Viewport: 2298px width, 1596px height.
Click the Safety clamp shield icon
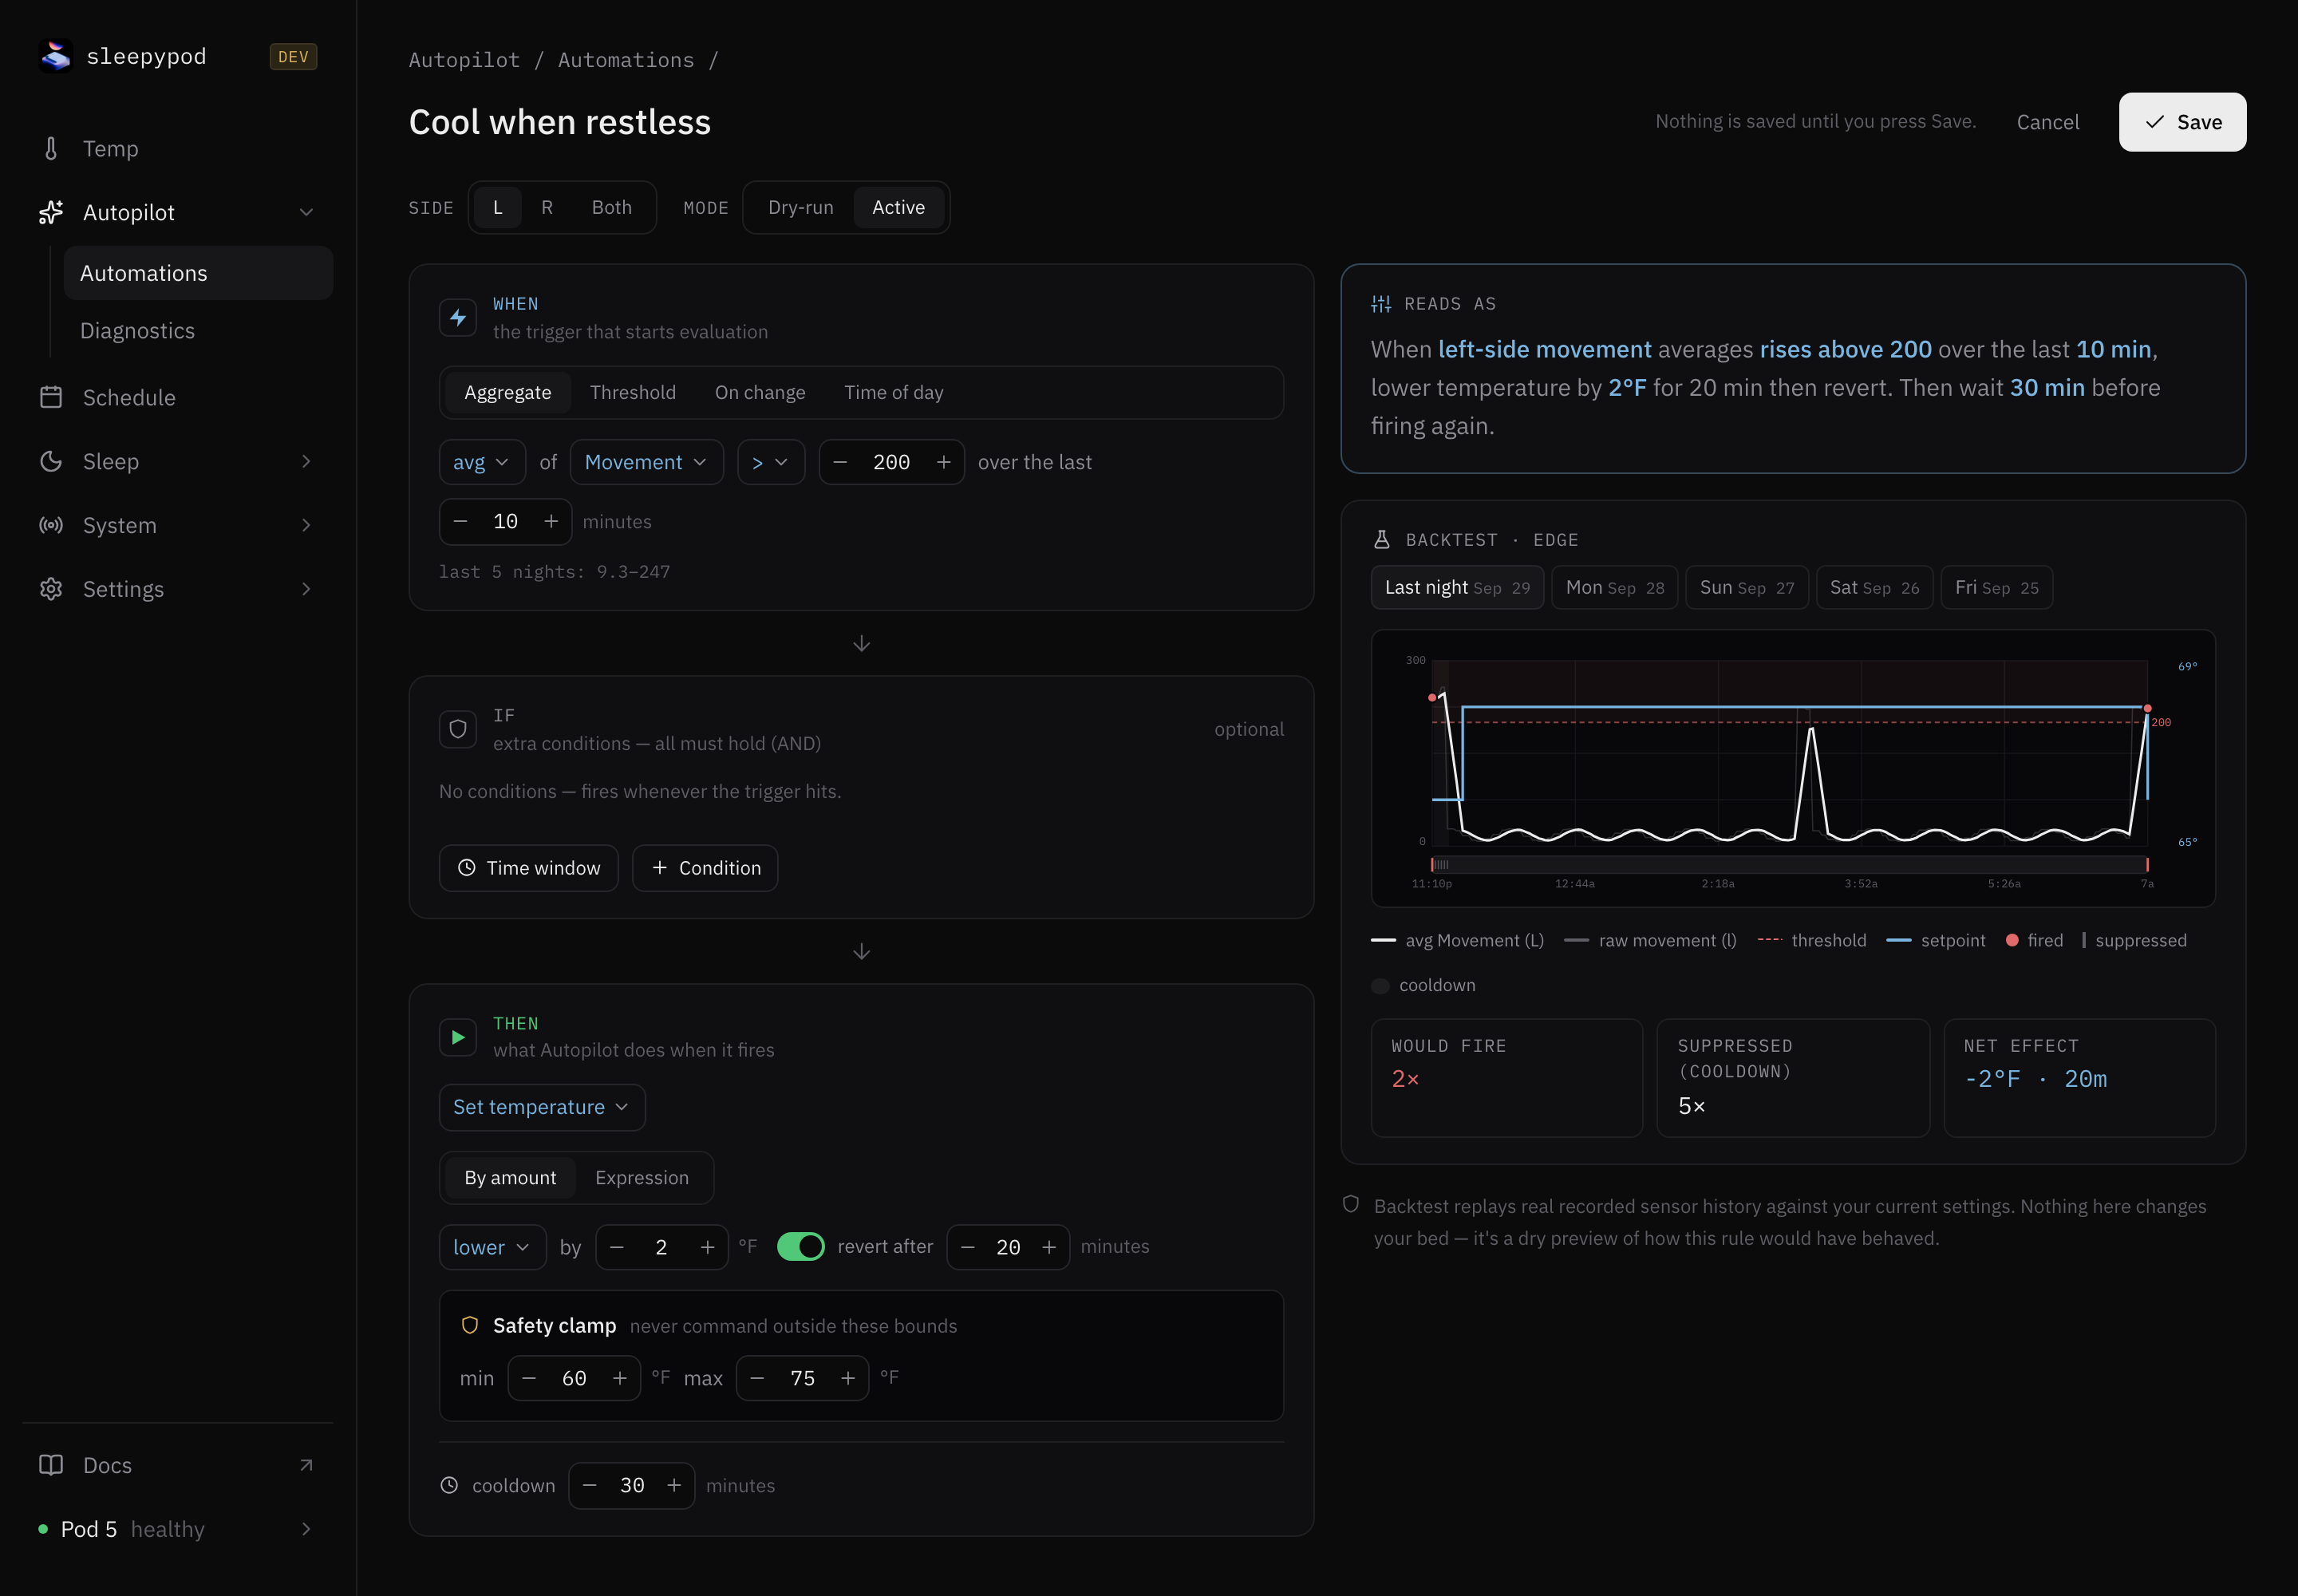(x=470, y=1325)
